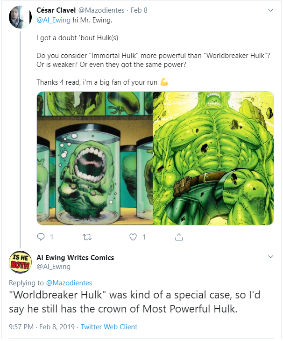Image resolution: width=283 pixels, height=341 pixels.
Task: Click the share icon under the images
Action: point(179,237)
